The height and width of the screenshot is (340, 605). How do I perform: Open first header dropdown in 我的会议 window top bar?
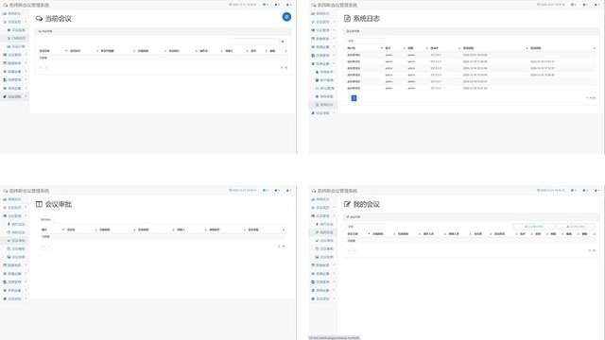pyautogui.click(x=574, y=191)
